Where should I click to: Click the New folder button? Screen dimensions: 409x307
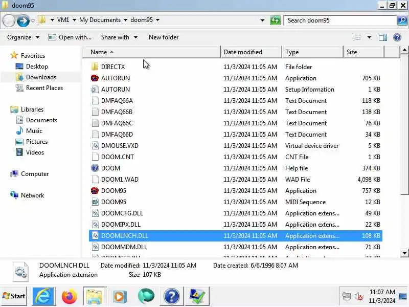(x=164, y=37)
